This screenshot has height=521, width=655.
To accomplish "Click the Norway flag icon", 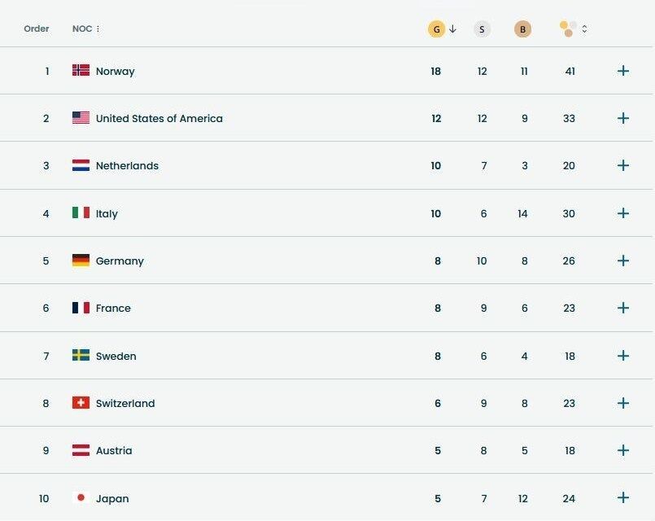I will 81,71.
